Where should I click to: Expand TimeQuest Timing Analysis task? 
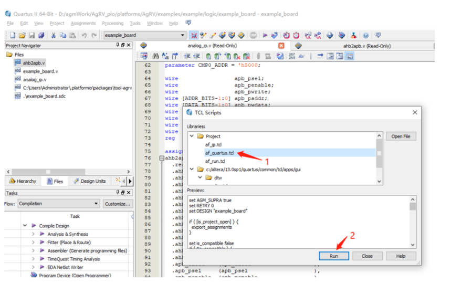(33, 259)
